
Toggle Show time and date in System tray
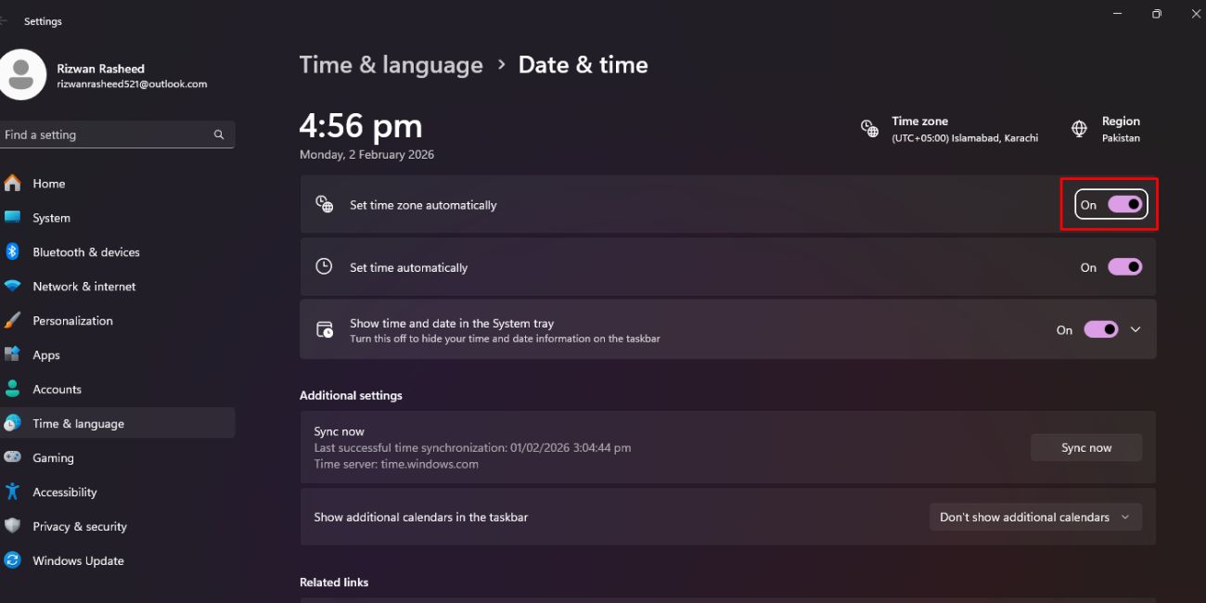tap(1100, 328)
